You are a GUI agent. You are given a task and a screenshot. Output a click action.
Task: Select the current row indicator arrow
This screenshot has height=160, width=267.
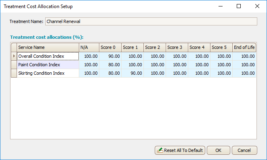[x=14, y=56]
